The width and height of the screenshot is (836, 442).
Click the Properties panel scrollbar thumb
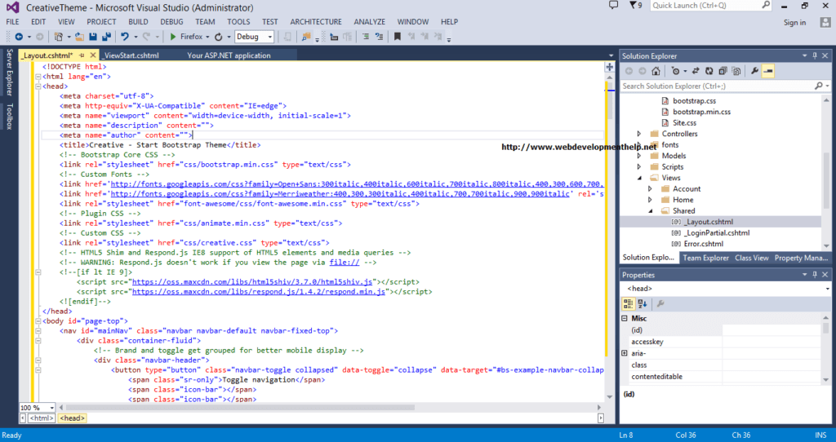click(826, 326)
